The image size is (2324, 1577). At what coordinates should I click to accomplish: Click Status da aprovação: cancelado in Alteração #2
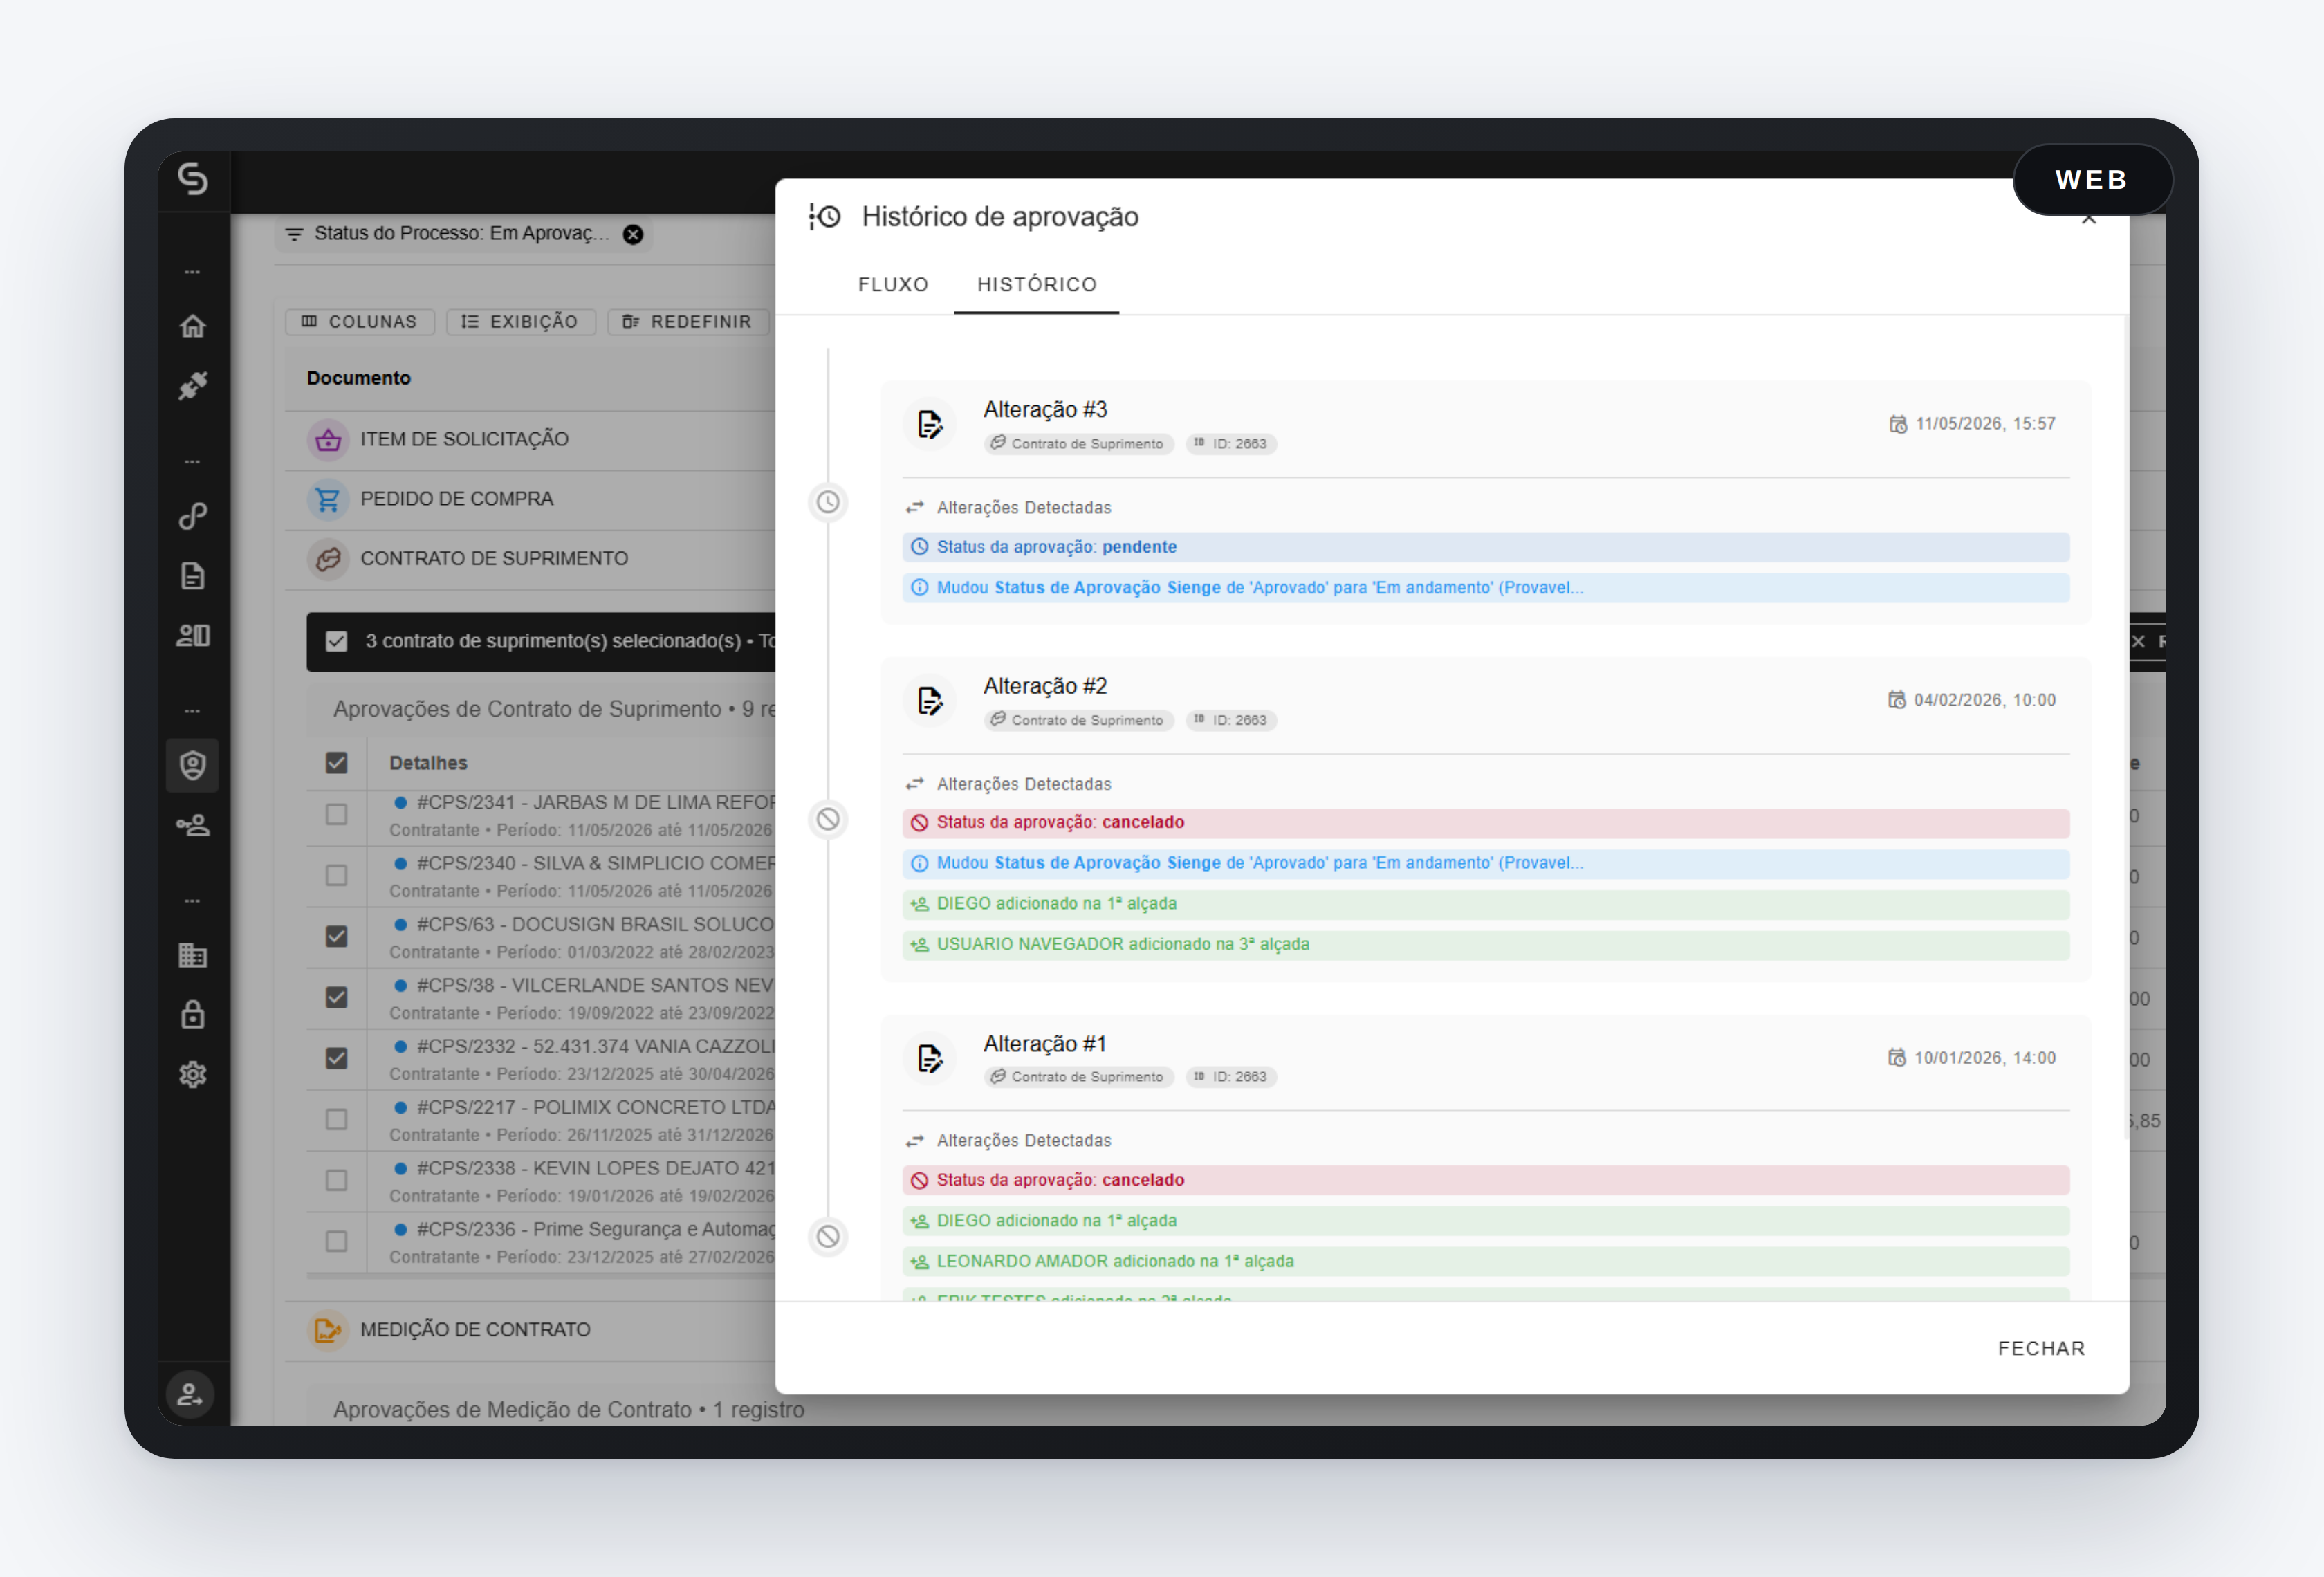point(1485,823)
